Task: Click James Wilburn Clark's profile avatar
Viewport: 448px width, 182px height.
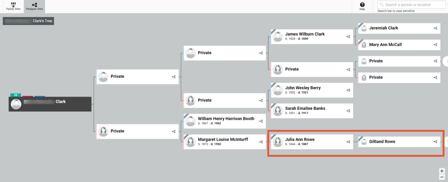Action: (x=277, y=36)
